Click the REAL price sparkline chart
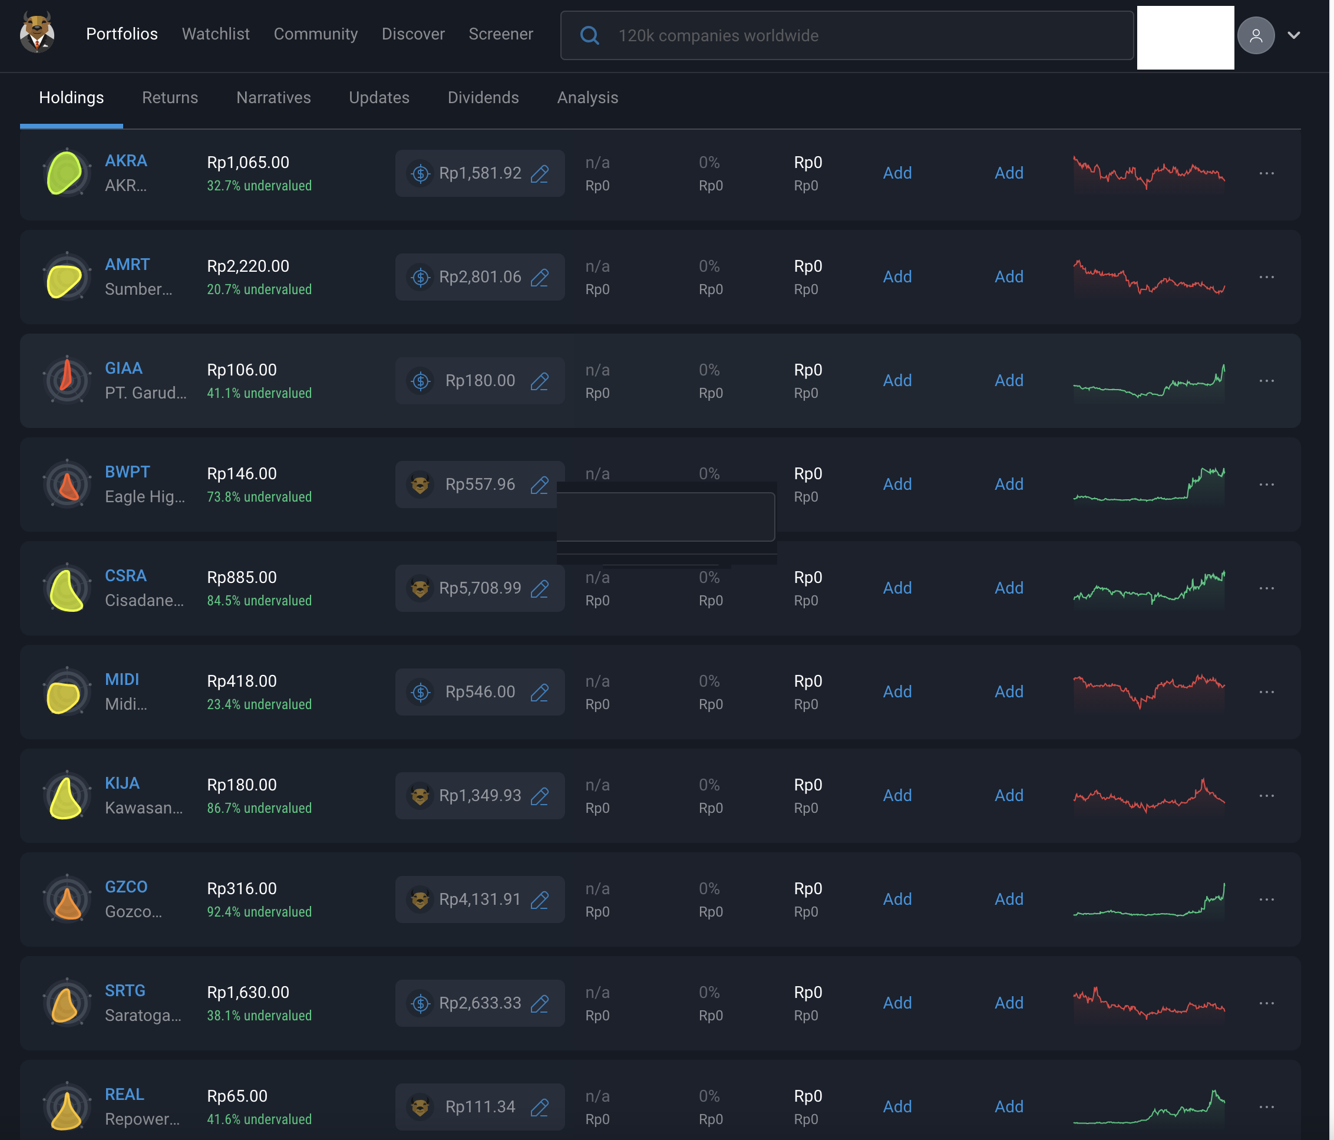Screen dimensions: 1334x1140 1148,1106
